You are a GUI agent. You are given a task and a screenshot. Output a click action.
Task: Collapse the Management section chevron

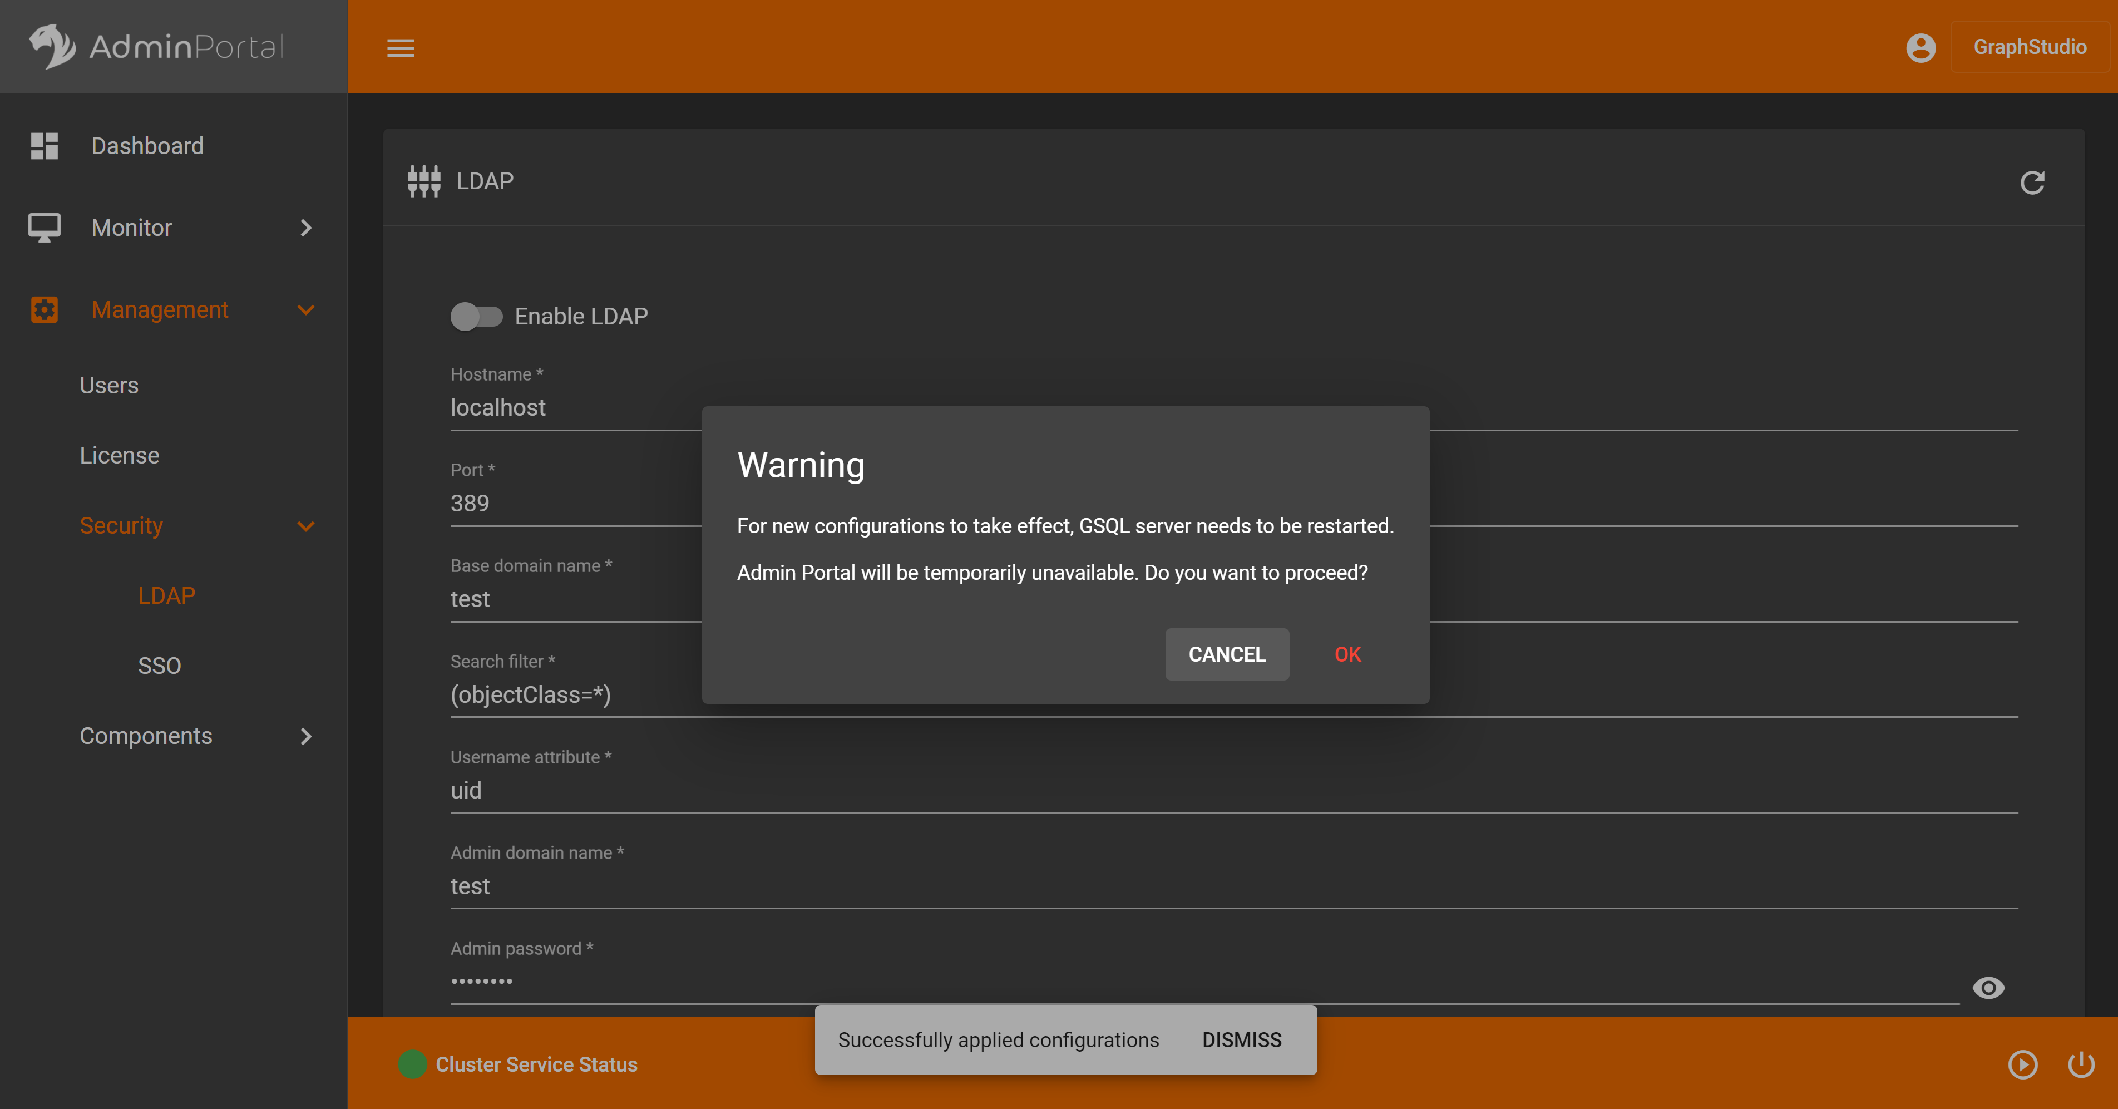coord(306,310)
